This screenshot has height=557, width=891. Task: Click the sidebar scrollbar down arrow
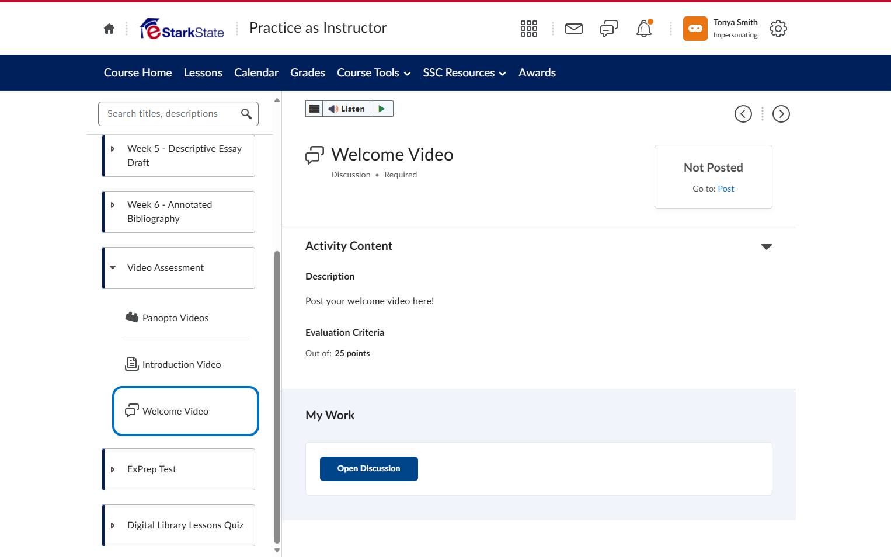277,550
